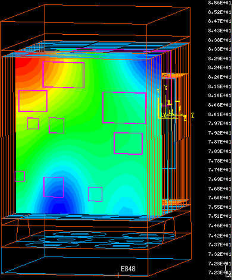Click the yellow Z axis label
The image size is (232, 280).
click(192, 115)
